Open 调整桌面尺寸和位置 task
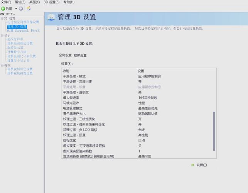 pos(22,56)
